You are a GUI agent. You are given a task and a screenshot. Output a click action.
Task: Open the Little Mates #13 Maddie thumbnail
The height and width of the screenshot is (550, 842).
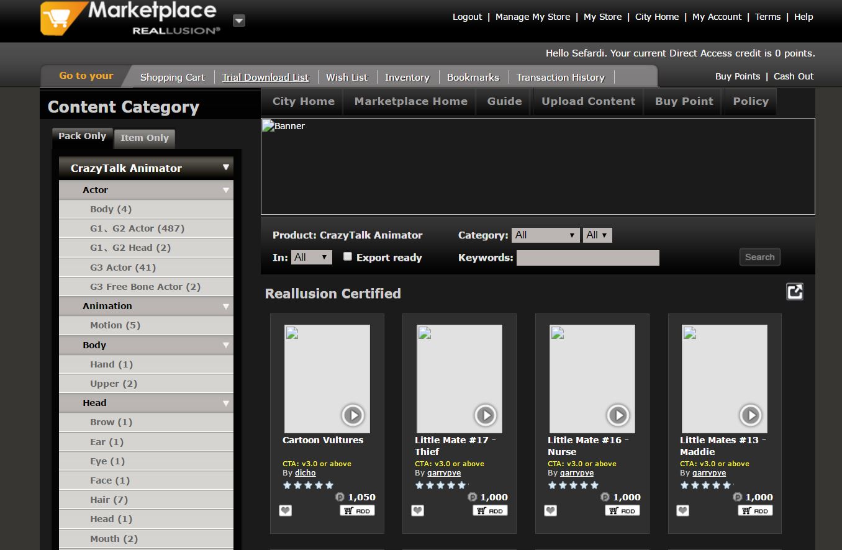(725, 379)
